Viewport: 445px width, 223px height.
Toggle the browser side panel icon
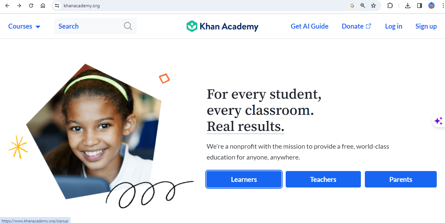(420, 6)
